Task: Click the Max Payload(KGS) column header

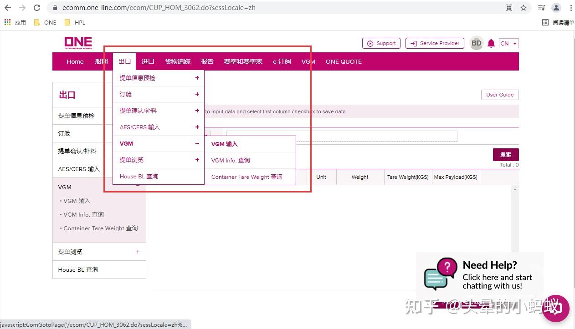Action: coord(456,177)
